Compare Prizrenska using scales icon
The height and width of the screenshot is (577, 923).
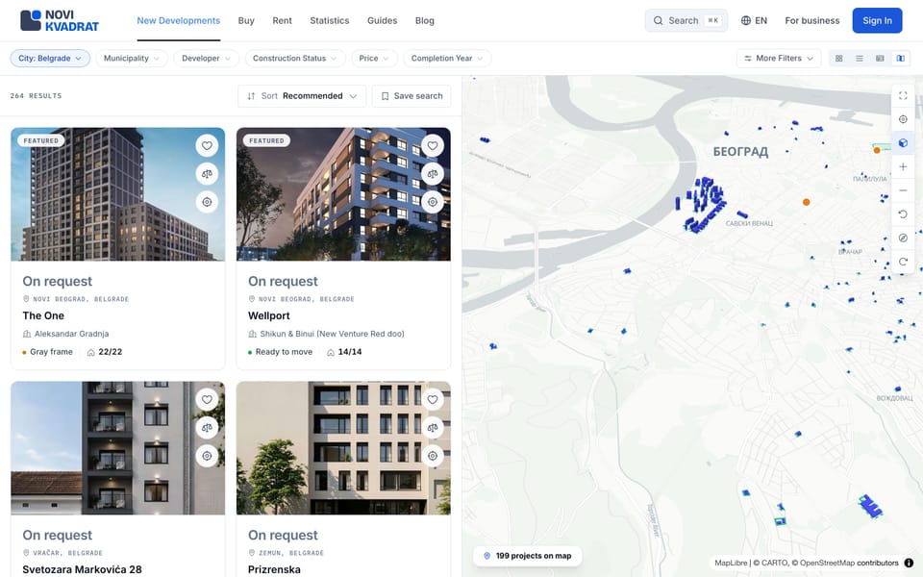point(433,427)
